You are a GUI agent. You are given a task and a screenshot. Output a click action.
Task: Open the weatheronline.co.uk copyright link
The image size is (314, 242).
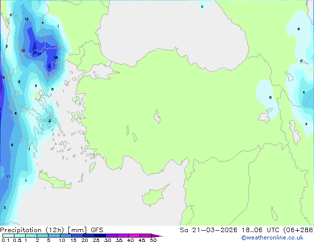pyautogui.click(x=272, y=238)
